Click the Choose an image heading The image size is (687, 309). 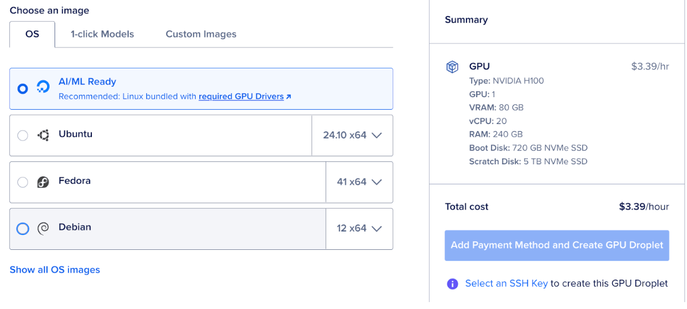(49, 10)
